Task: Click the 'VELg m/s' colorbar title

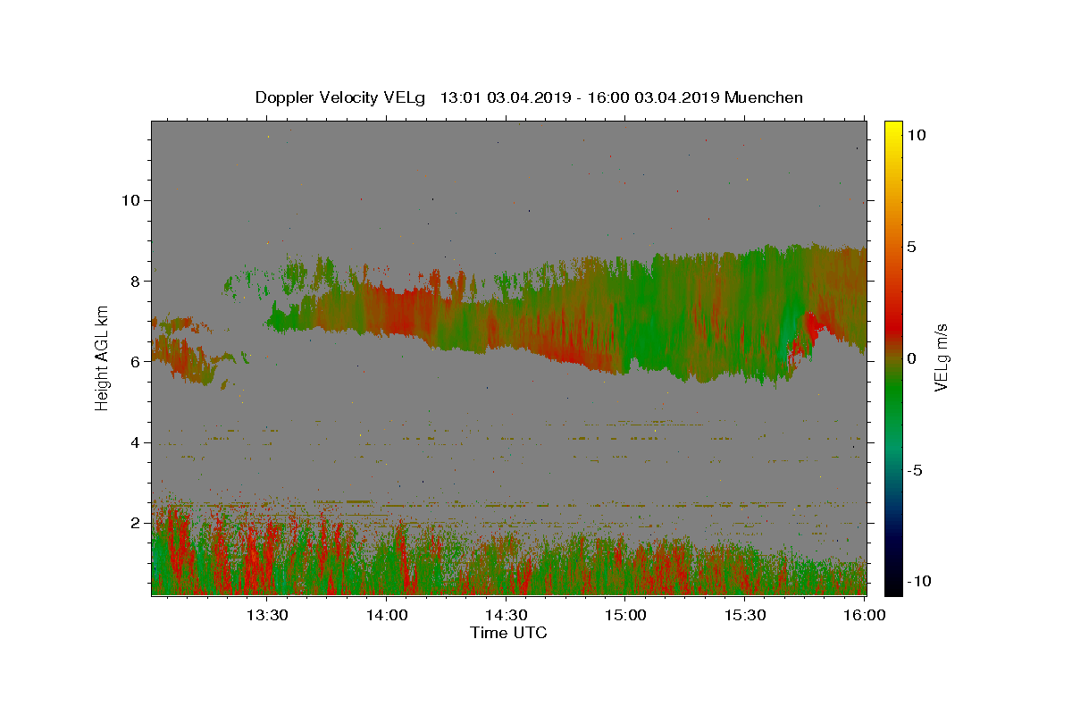Action: 942,357
